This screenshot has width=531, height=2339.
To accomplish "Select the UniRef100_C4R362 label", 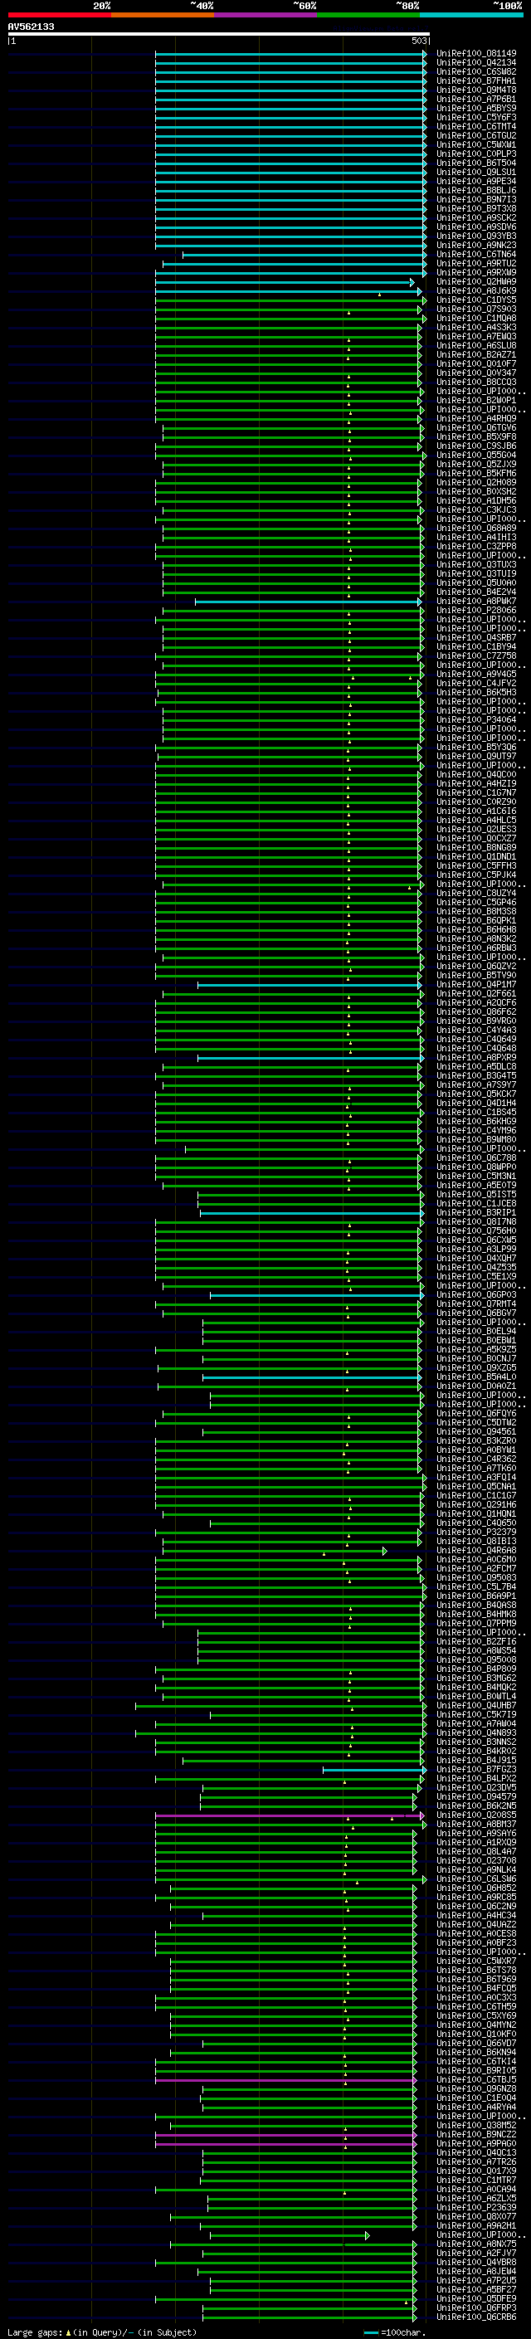I will 476,1458.
